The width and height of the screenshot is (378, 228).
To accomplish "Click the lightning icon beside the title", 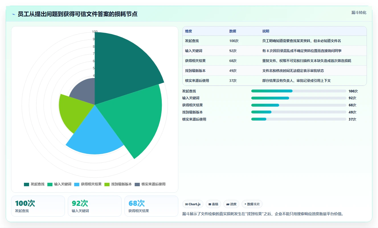I will (14, 14).
